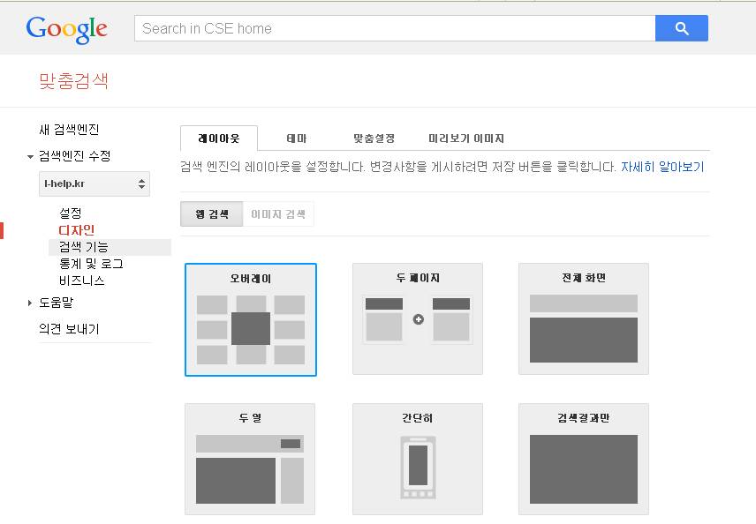
Task: Choose the 간단히 mobile layout icon
Action: coord(418,460)
